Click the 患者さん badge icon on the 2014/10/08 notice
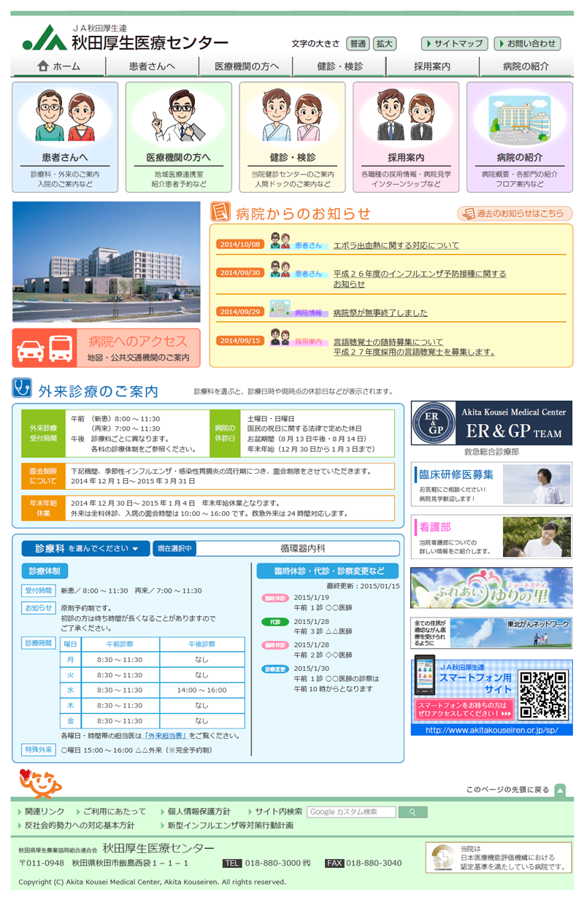The width and height of the screenshot is (584, 900). 280,242
